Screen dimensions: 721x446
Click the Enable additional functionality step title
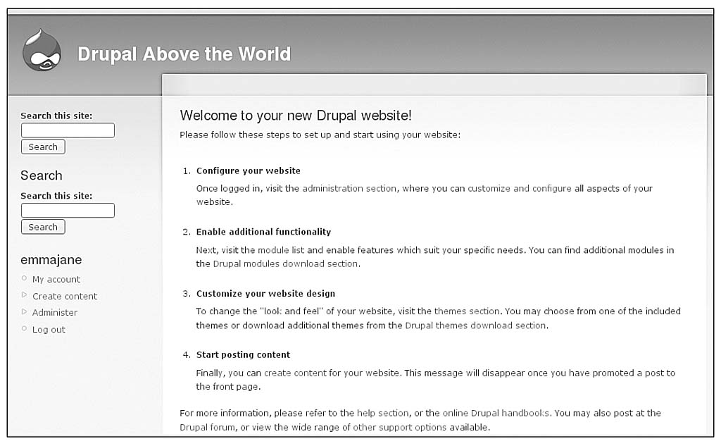point(263,232)
